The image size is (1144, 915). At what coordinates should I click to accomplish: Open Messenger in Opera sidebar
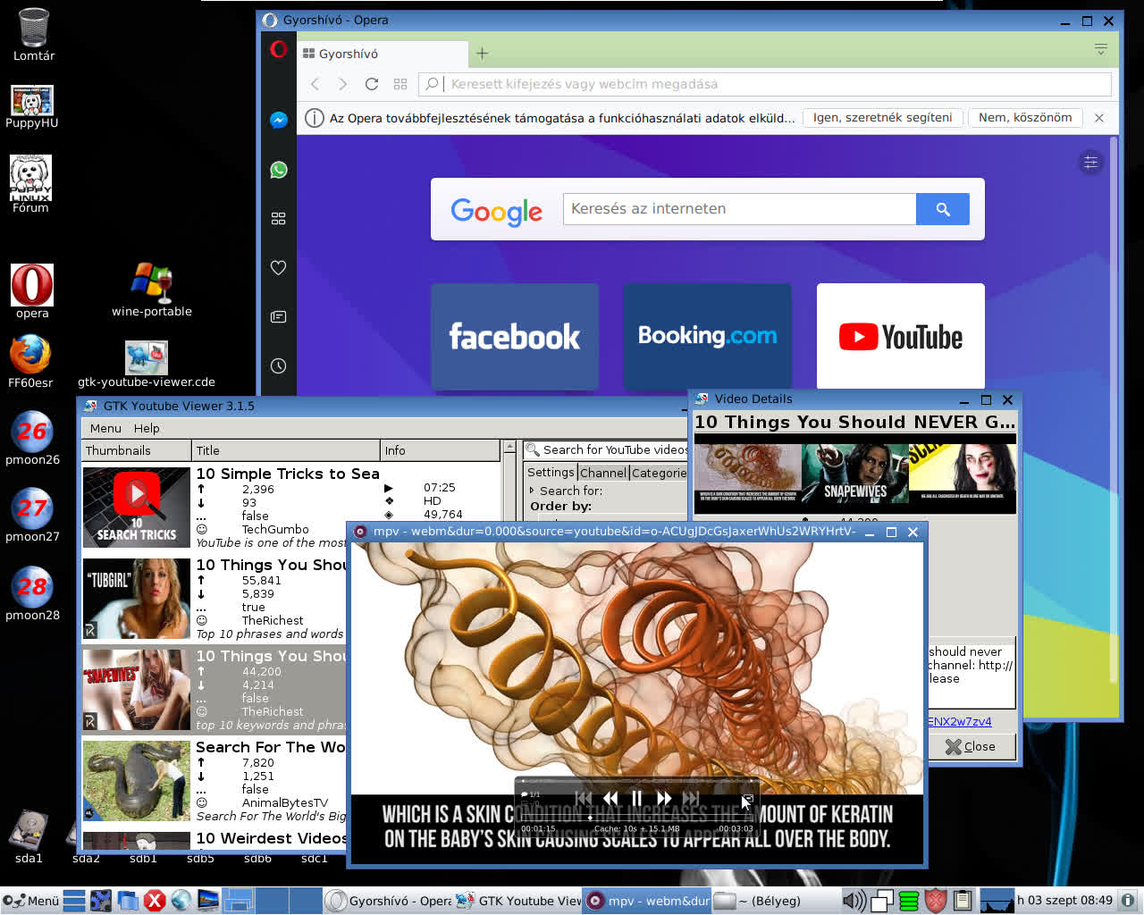click(x=279, y=120)
